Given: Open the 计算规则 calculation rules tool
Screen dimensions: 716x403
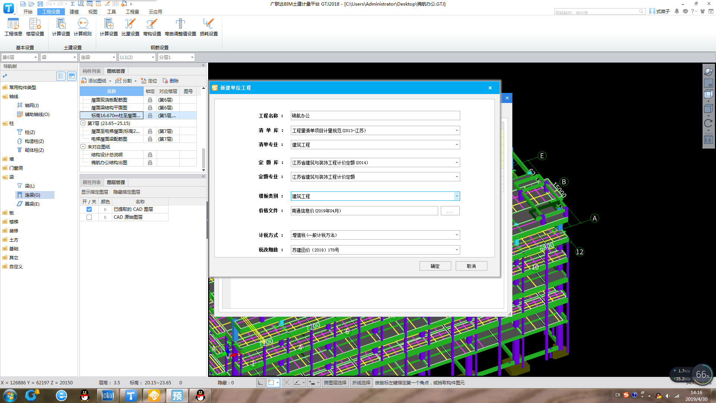Looking at the screenshot, I should tap(82, 27).
